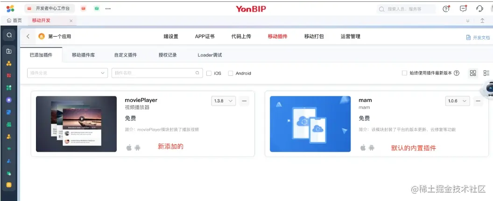Open the sidebar folder-with-star icon

tap(9, 51)
